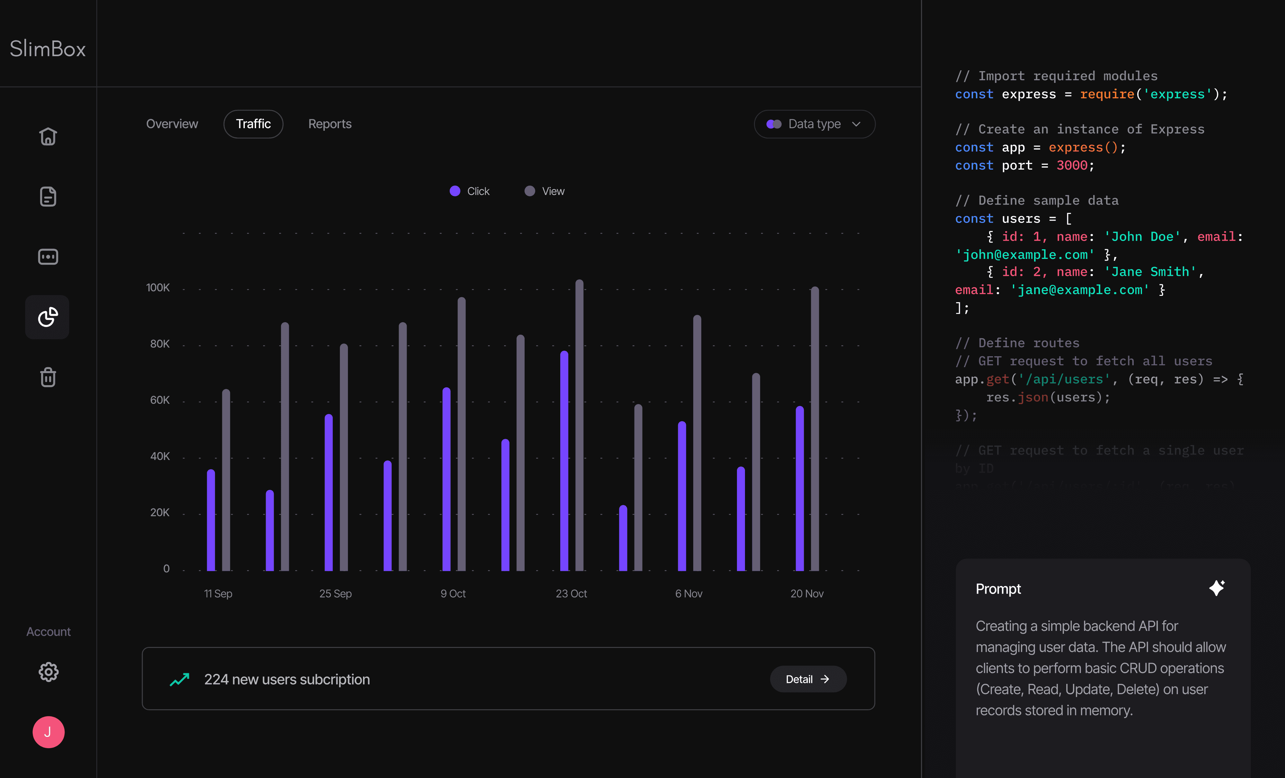Select the Documents icon in the sidebar

coord(48,197)
